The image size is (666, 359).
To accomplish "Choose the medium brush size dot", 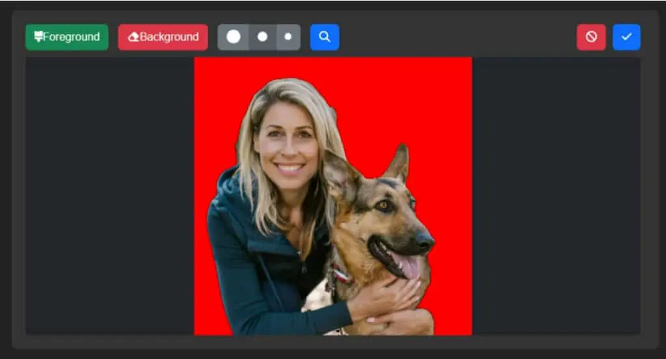I will click(x=263, y=37).
